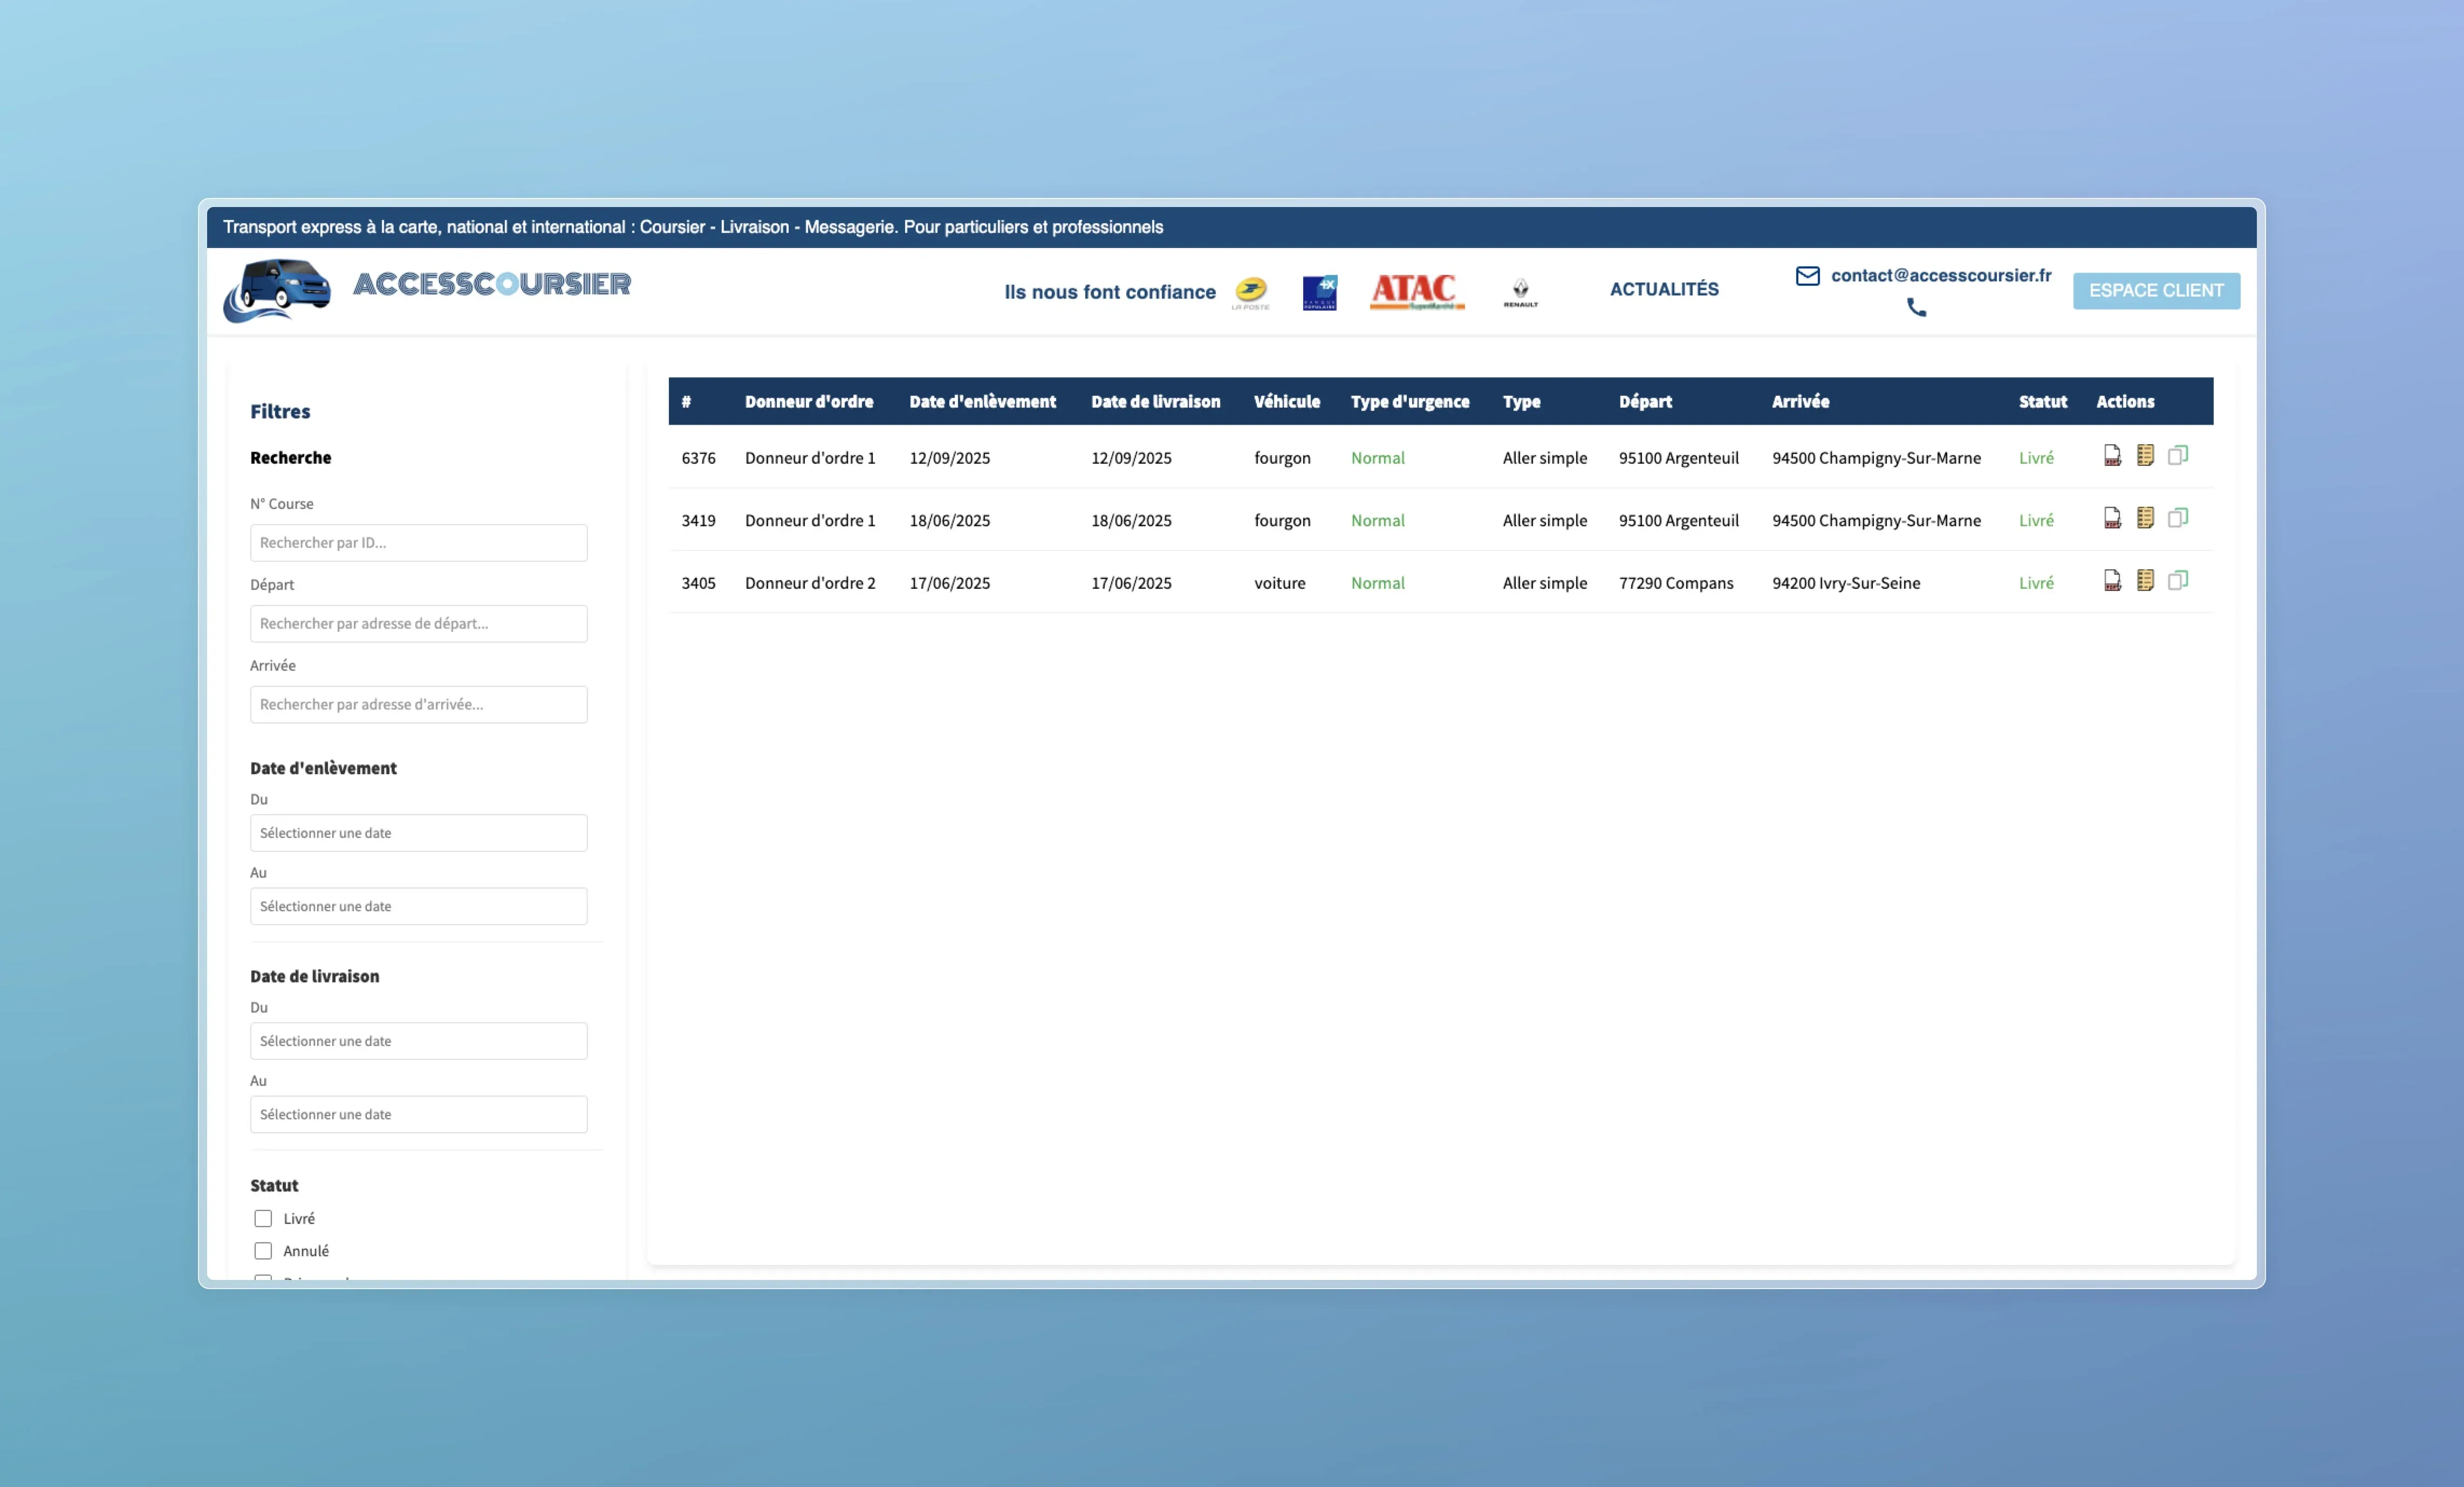Click the ESPACE CLIENT button

pyautogui.click(x=2156, y=290)
